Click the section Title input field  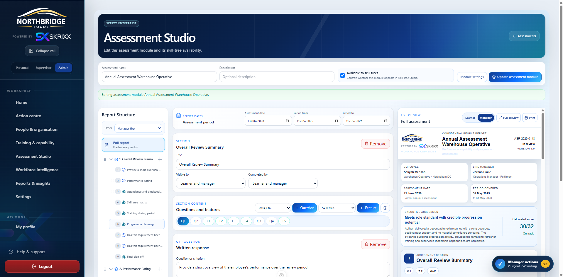pyautogui.click(x=283, y=164)
